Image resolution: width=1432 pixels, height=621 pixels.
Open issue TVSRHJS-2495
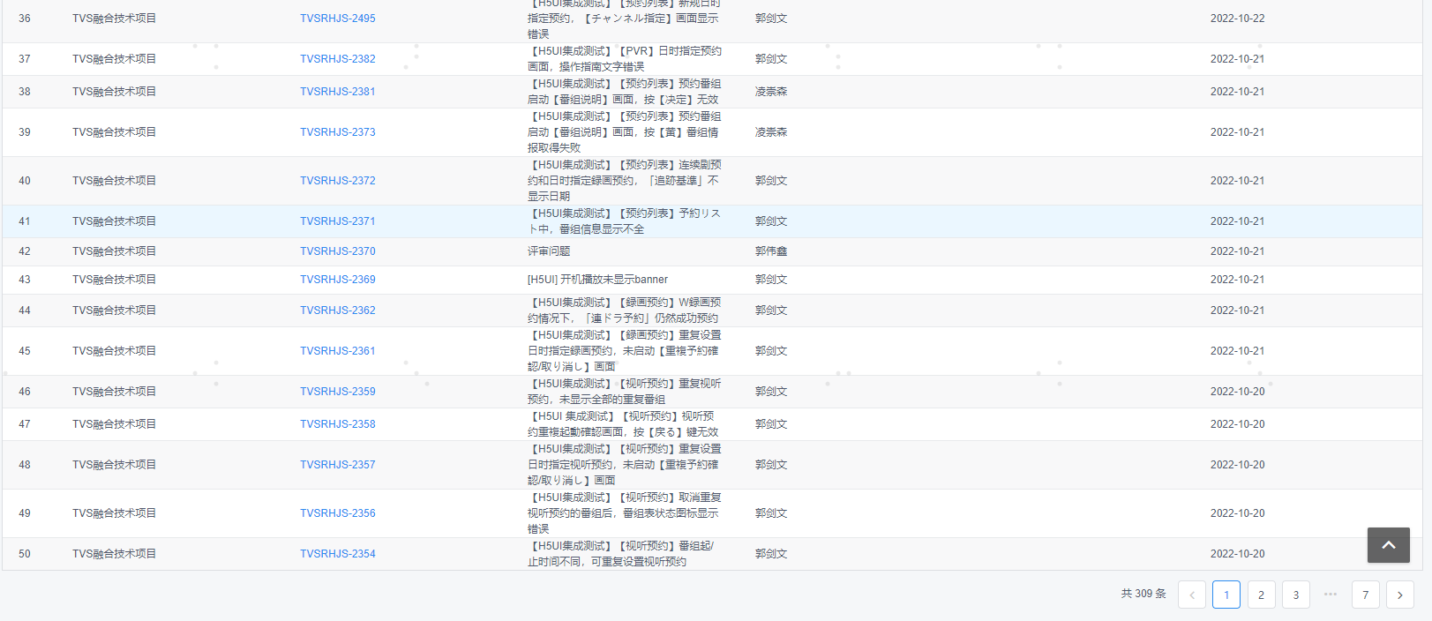pyautogui.click(x=337, y=19)
